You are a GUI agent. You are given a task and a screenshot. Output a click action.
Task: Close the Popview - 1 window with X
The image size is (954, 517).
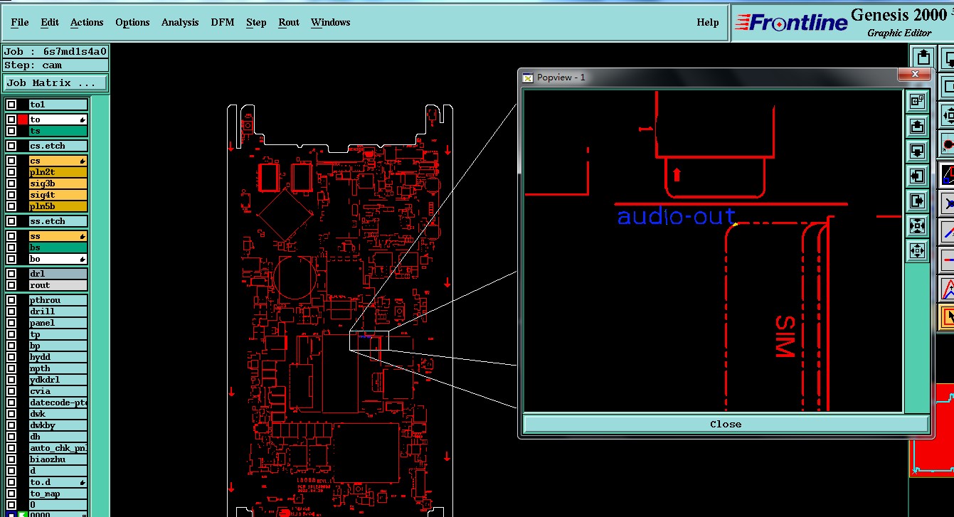pos(916,75)
